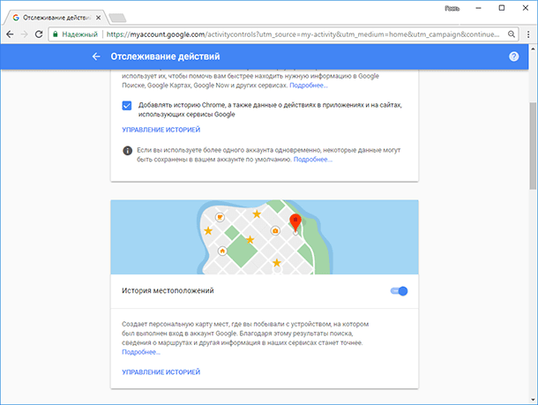This screenshot has width=538, height=405.
Task: Reload the page with the refresh icon
Action: (39, 34)
